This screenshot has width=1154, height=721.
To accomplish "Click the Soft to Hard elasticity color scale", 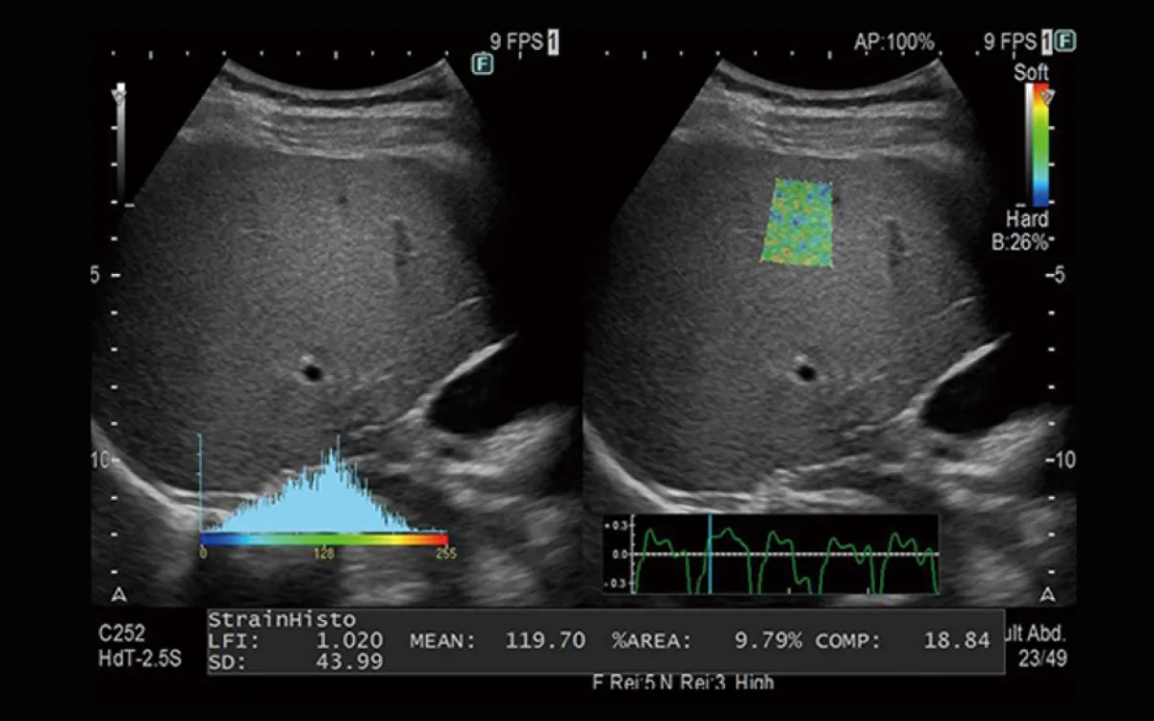I will click(x=1038, y=144).
